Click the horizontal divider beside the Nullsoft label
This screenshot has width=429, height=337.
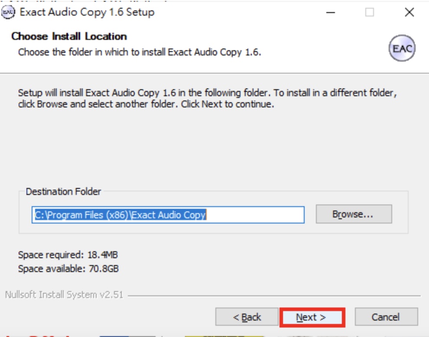tap(274, 296)
